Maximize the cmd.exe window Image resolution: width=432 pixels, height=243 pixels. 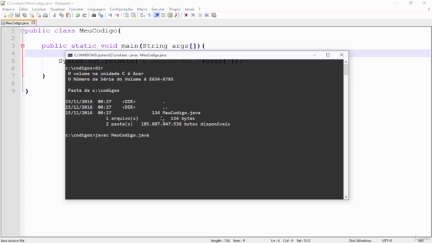pyautogui.click(x=327, y=55)
